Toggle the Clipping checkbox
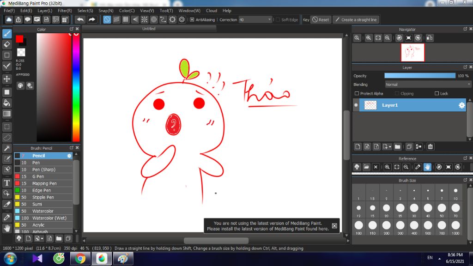Image resolution: width=473 pixels, height=266 pixels. pyautogui.click(x=397, y=93)
